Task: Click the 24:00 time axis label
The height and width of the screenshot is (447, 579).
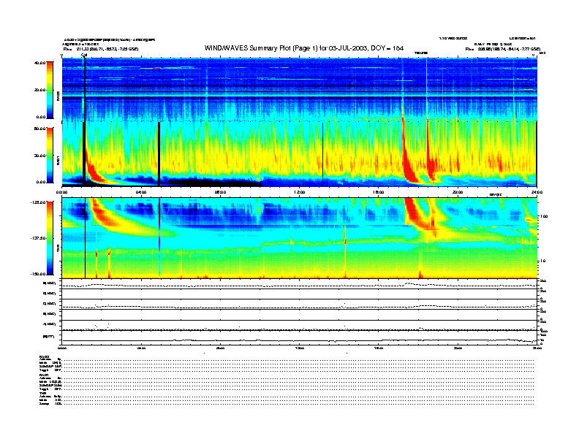Action: [536, 192]
